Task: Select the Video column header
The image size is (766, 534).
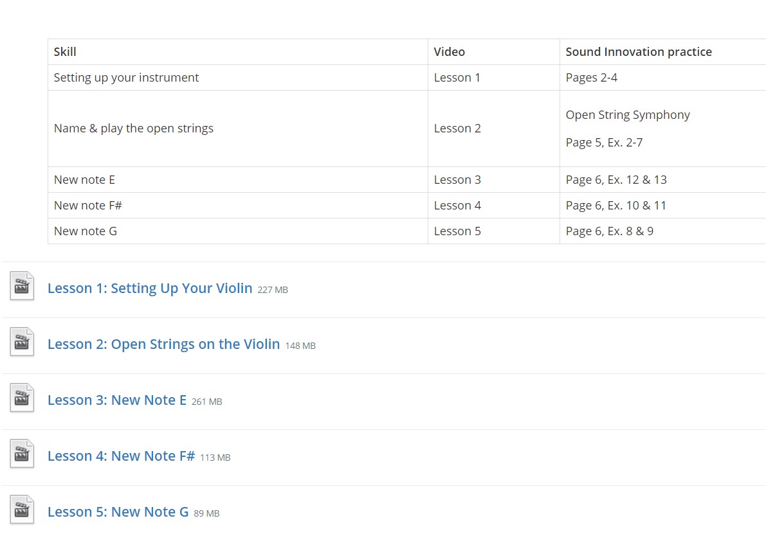Action: 493,52
